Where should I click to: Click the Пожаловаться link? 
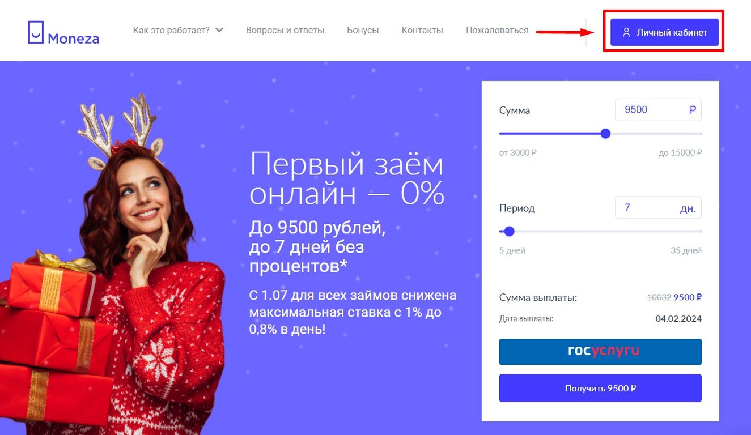click(x=497, y=30)
